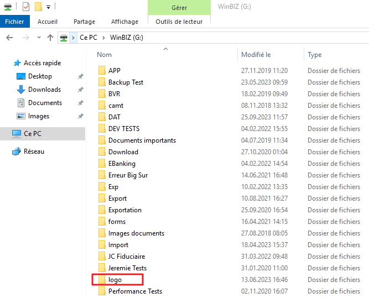369x298 pixels.
Task: Click the WinBIZ (G:) breadcrumb segment
Action: coord(126,38)
